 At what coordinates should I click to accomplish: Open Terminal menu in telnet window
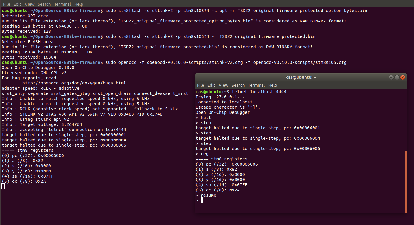pyautogui.click(x=256, y=85)
